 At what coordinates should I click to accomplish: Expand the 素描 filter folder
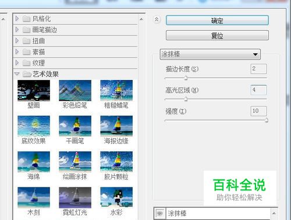tap(17, 52)
